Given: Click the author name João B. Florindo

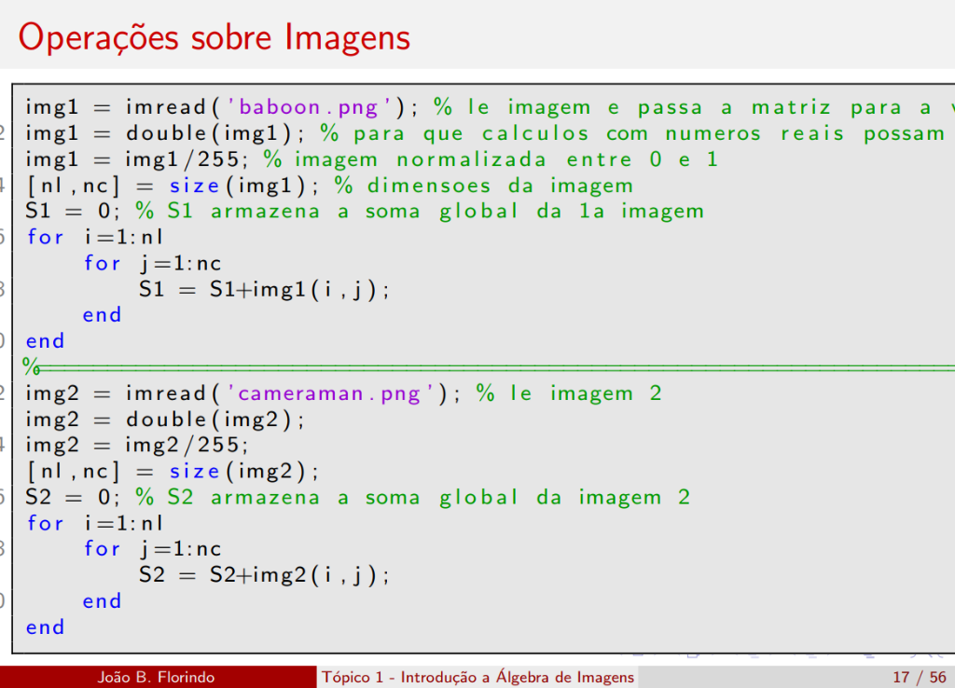Looking at the screenshot, I should 156,678.
